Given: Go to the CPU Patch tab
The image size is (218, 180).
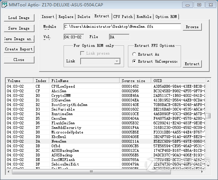Looking at the screenshot, I should click(x=123, y=17).
